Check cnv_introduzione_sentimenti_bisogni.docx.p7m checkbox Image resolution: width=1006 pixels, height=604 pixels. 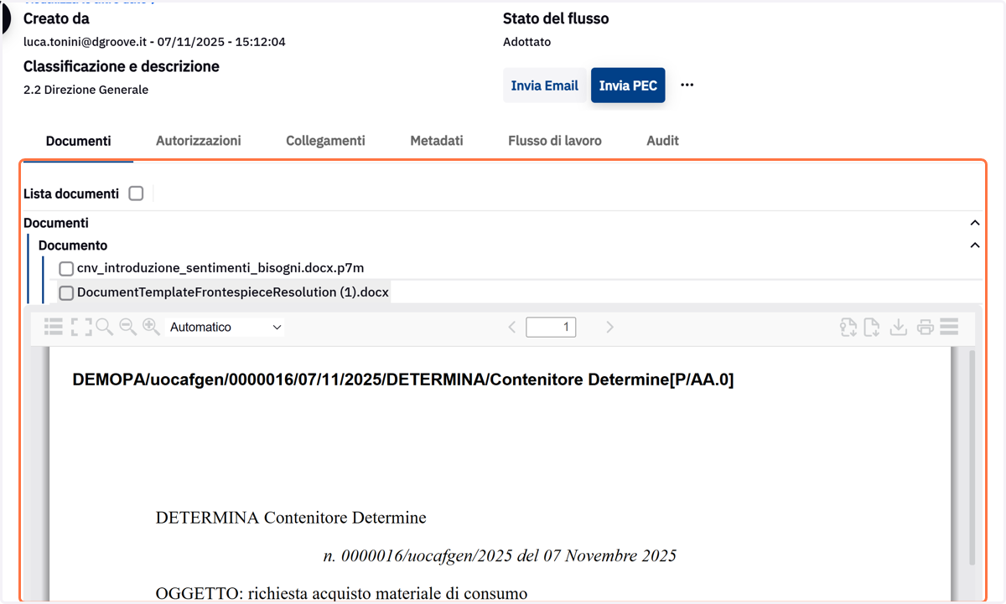pos(67,268)
